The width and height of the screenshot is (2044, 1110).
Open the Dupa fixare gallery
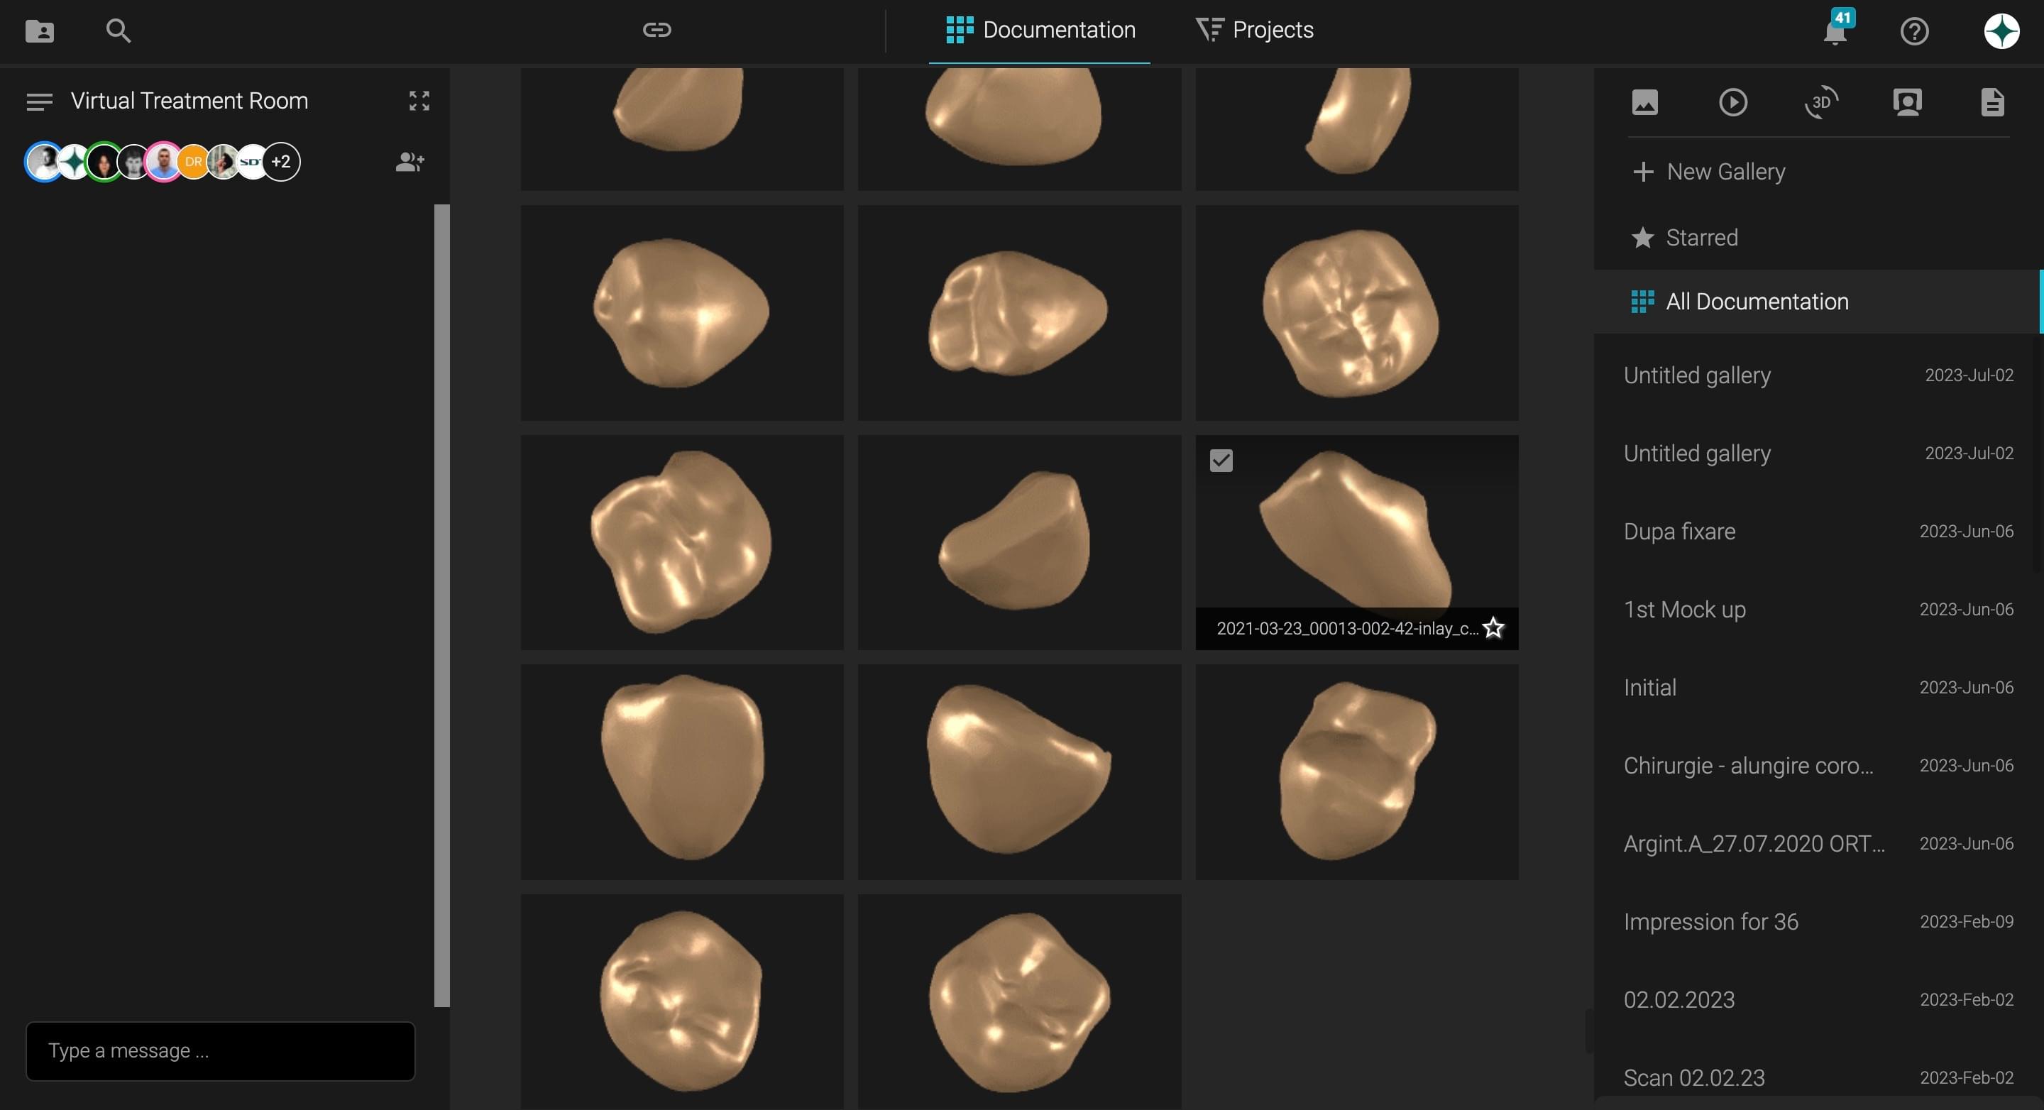[1818, 531]
